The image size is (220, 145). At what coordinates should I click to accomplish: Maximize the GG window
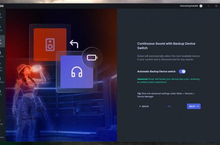coord(216,6)
